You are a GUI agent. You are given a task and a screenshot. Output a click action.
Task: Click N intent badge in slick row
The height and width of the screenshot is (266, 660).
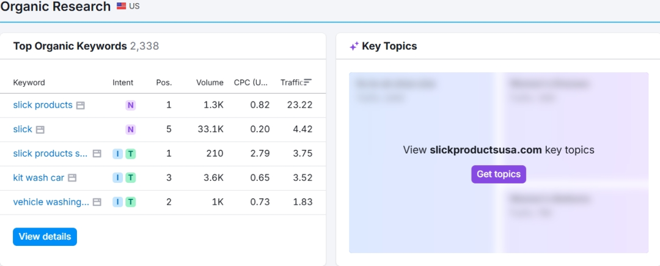coord(131,129)
